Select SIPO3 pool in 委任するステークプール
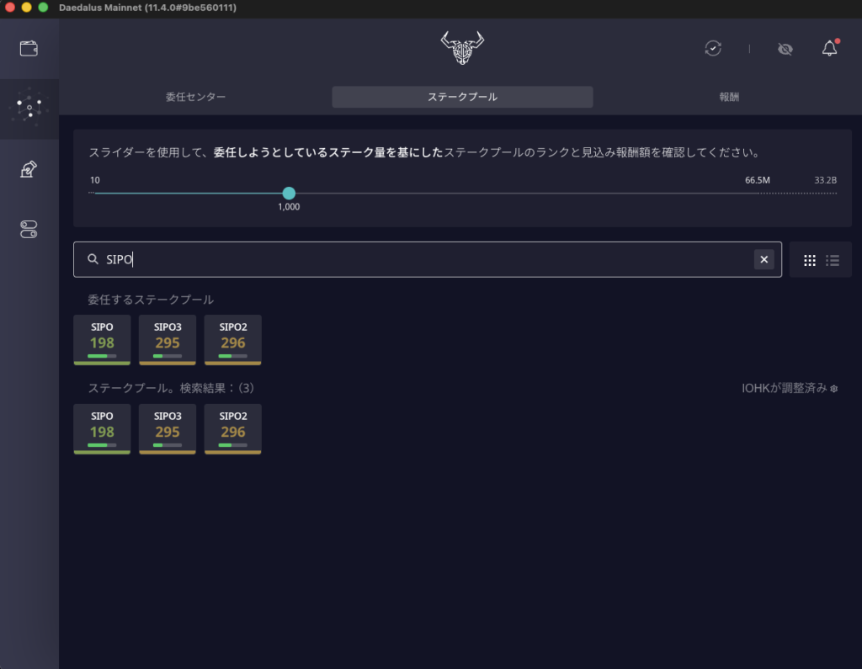The width and height of the screenshot is (862, 669). click(168, 340)
